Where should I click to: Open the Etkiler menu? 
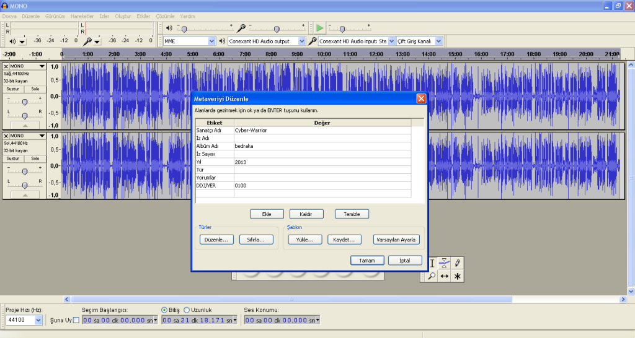pos(143,16)
